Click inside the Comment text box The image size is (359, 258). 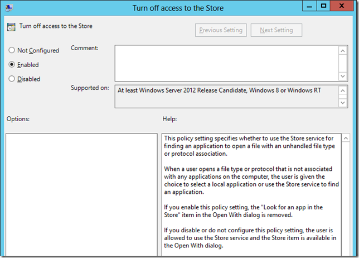(x=226, y=63)
